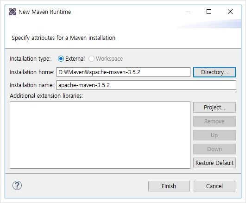The height and width of the screenshot is (203, 246).
Task: Add a library with the Project... button
Action: point(214,108)
